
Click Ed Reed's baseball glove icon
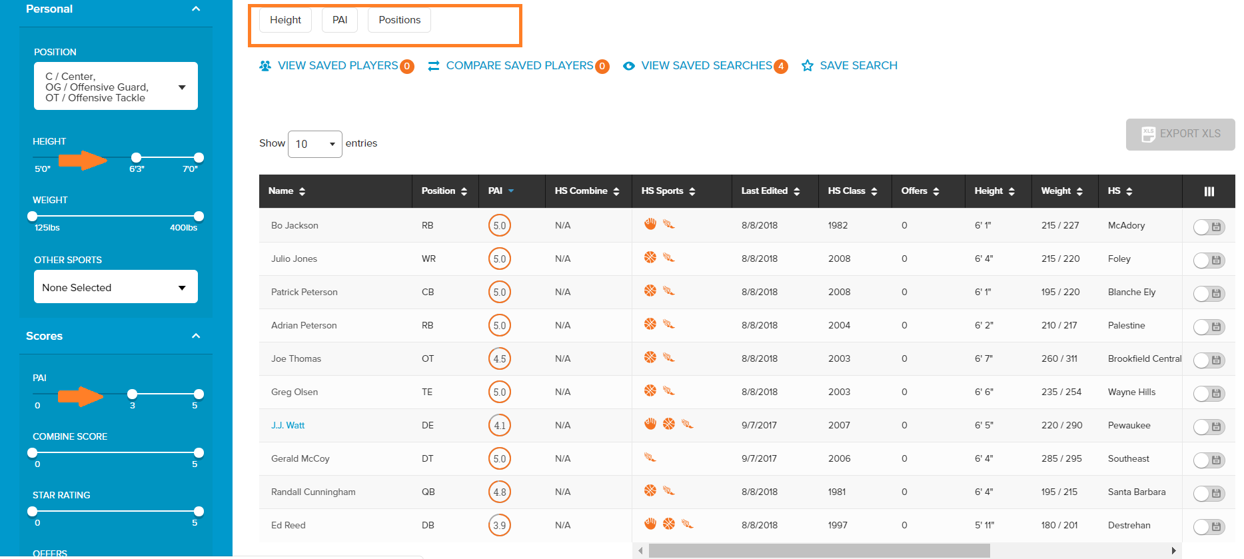650,524
